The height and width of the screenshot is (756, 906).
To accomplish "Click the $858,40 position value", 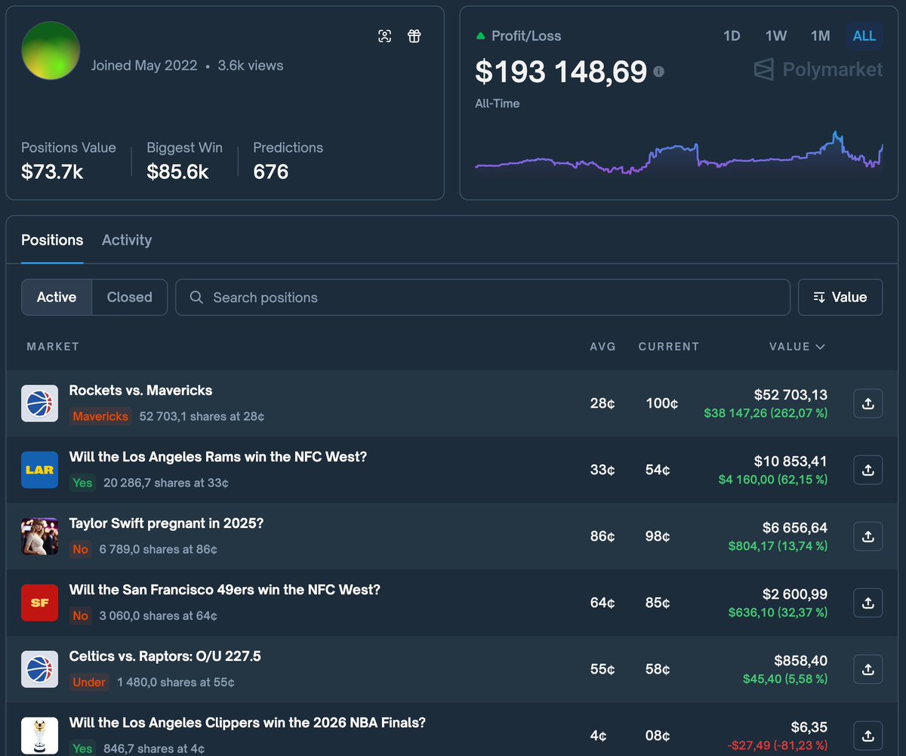I will click(800, 660).
